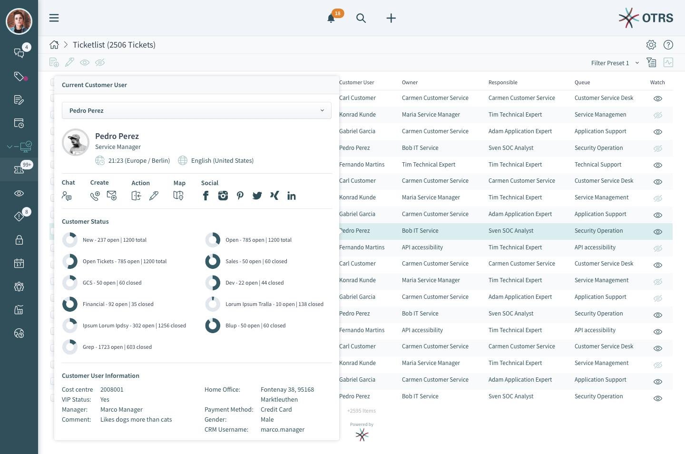This screenshot has width=685, height=454.
Task: Click the search magnifier icon
Action: pos(361,19)
